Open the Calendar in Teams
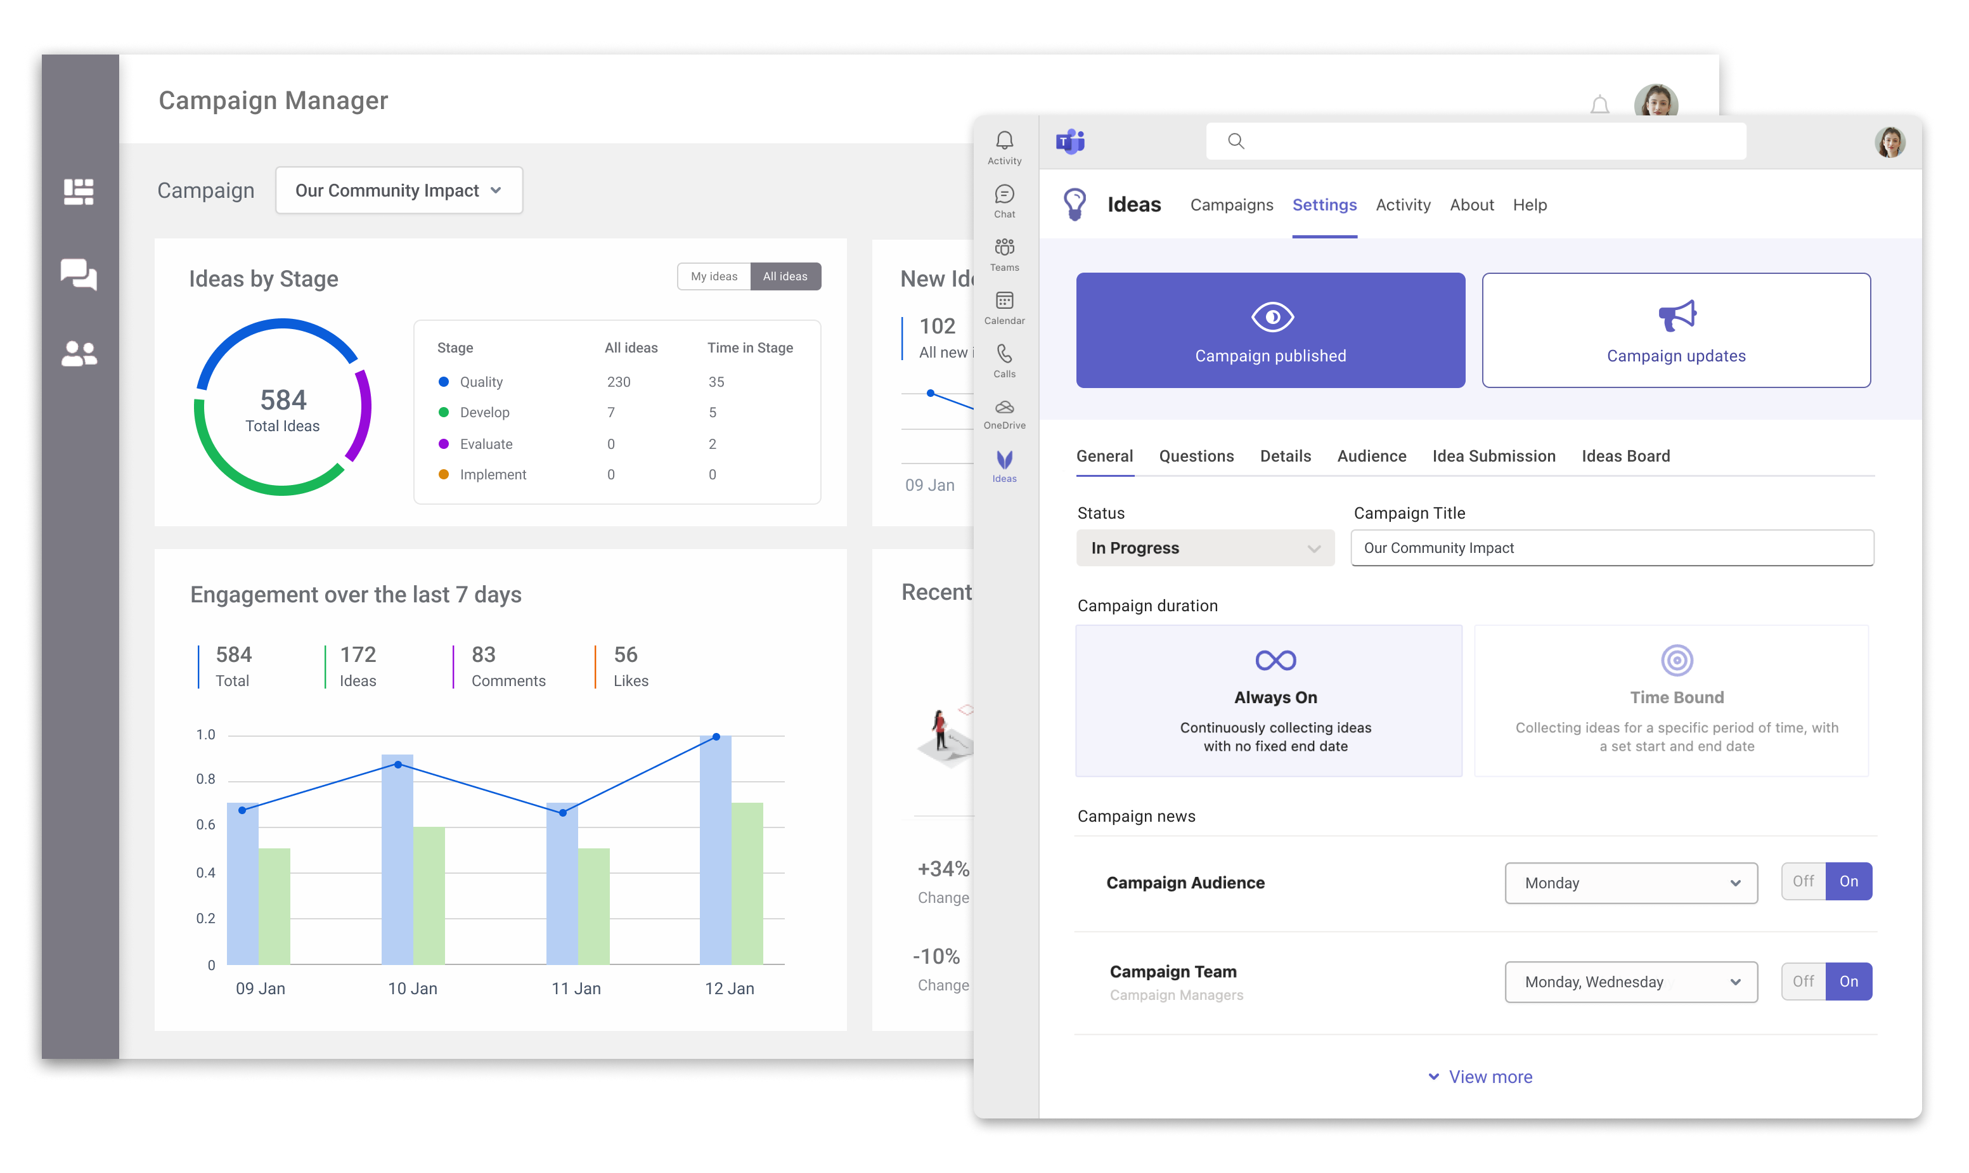This screenshot has height=1173, width=1969. pyautogui.click(x=1004, y=307)
